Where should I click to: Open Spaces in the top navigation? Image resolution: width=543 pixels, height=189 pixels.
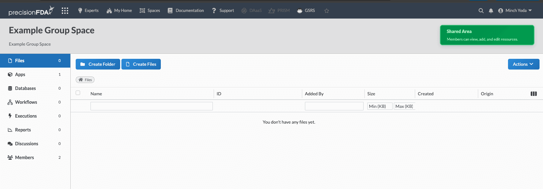click(x=150, y=11)
